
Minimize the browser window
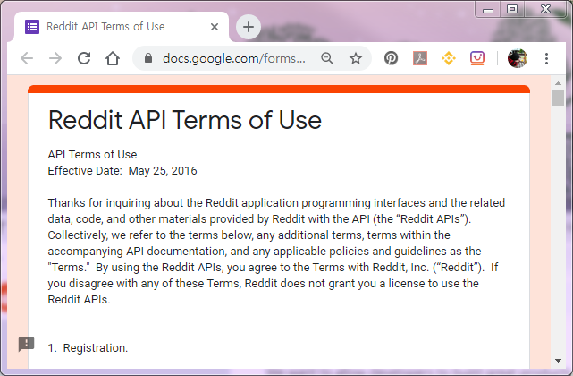(488, 10)
